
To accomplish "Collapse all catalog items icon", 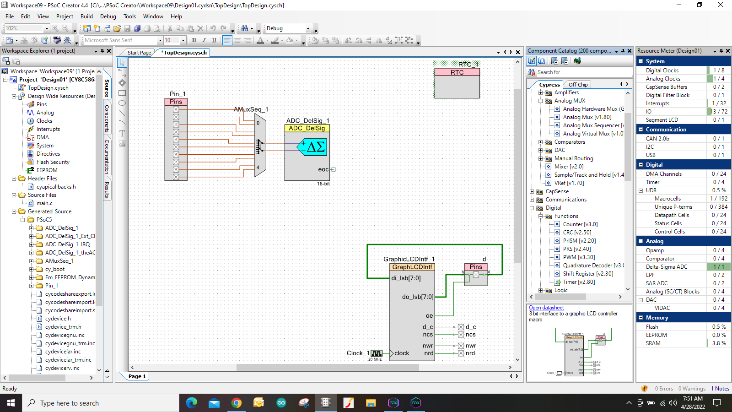I will [565, 61].
